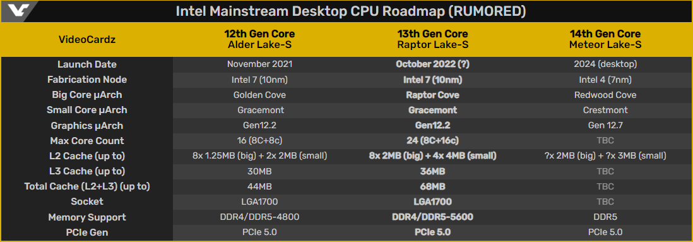693x242 pixels.
Task: Select the 13th Gen Core Raptor Lake-S header
Action: point(433,39)
